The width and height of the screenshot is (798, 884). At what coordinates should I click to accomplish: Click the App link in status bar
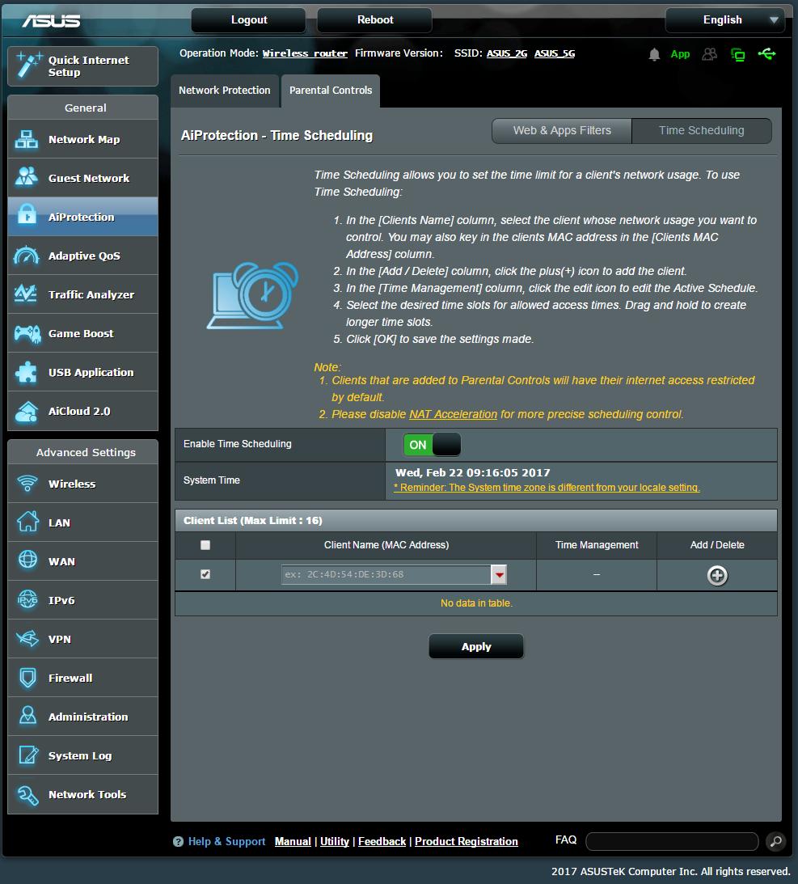(x=680, y=54)
